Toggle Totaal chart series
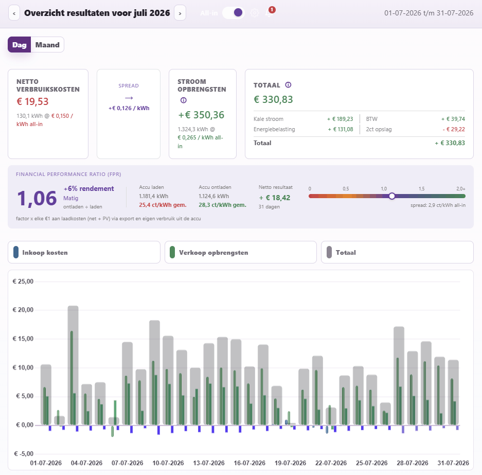482x475 pixels. coord(397,252)
